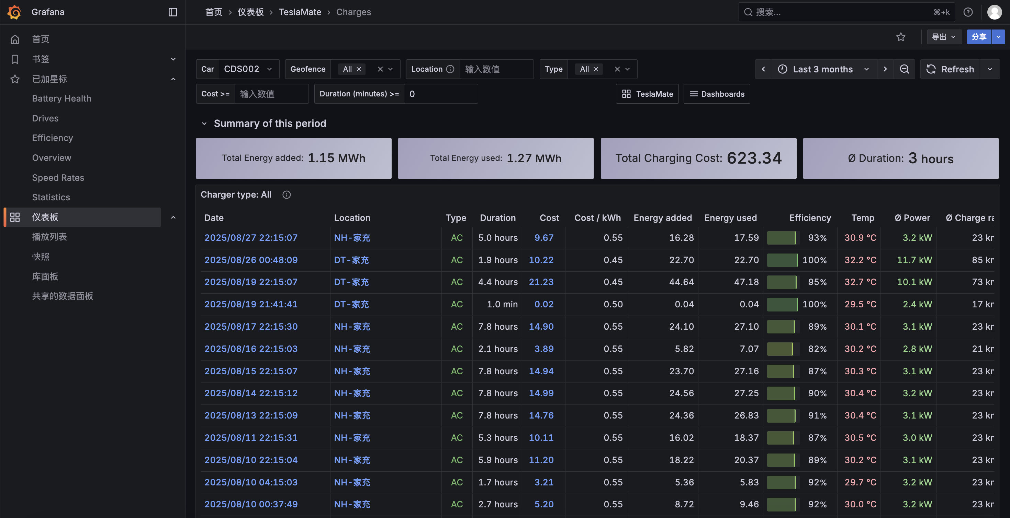Click the Grafana logo icon

[14, 12]
